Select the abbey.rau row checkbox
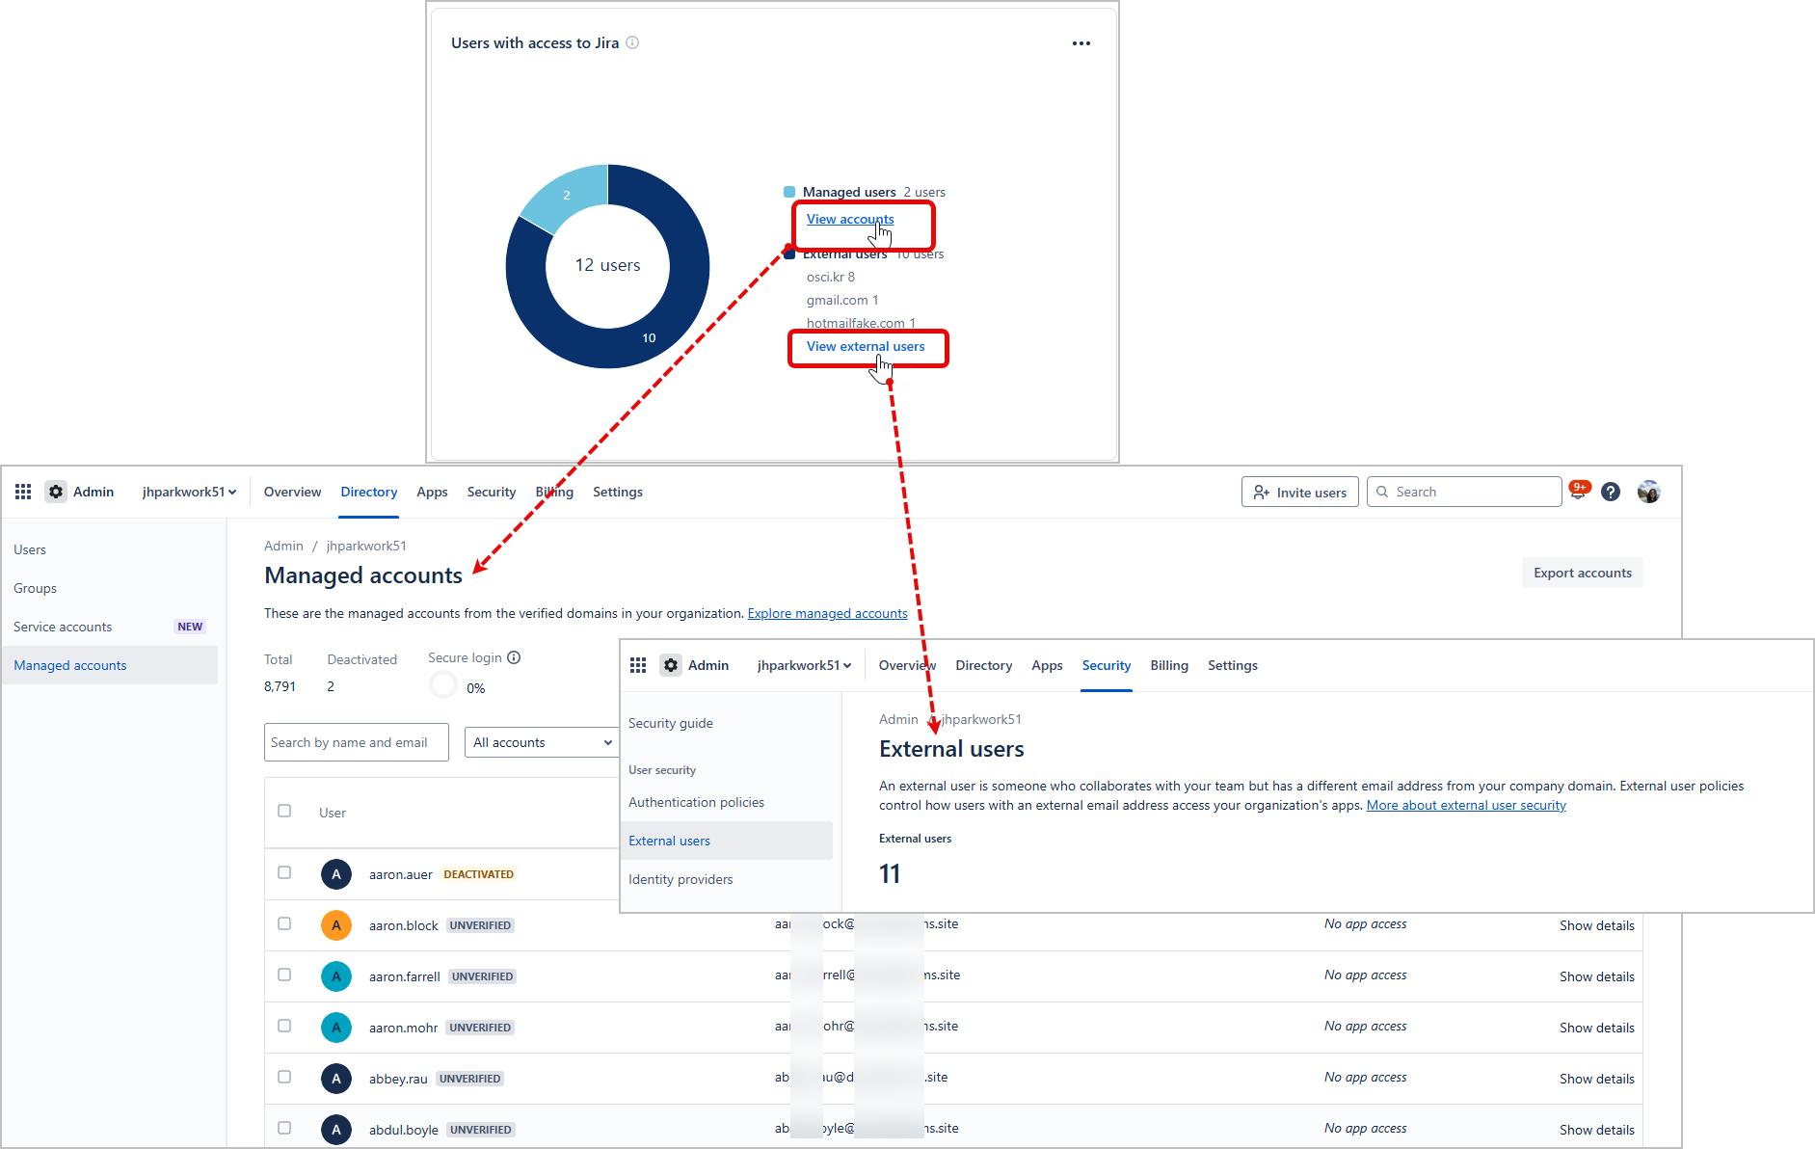The width and height of the screenshot is (1815, 1149). coord(284,1077)
